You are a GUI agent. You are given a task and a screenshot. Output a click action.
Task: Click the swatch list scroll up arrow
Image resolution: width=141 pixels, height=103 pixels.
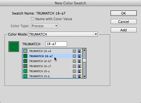click(x=84, y=50)
